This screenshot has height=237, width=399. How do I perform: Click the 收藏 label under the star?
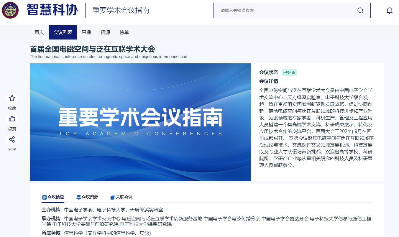click(x=12, y=108)
